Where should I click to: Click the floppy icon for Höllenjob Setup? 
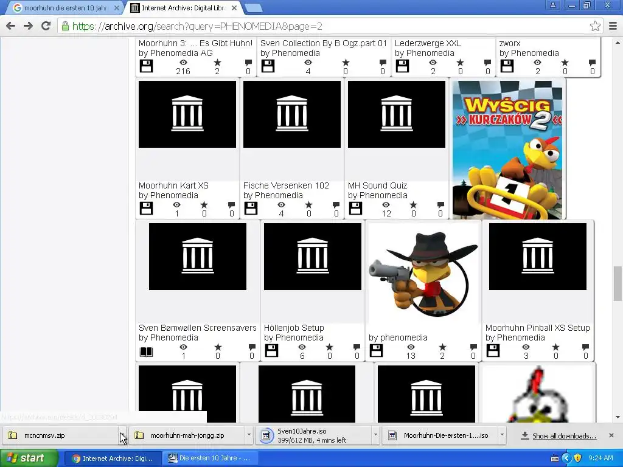click(x=271, y=351)
